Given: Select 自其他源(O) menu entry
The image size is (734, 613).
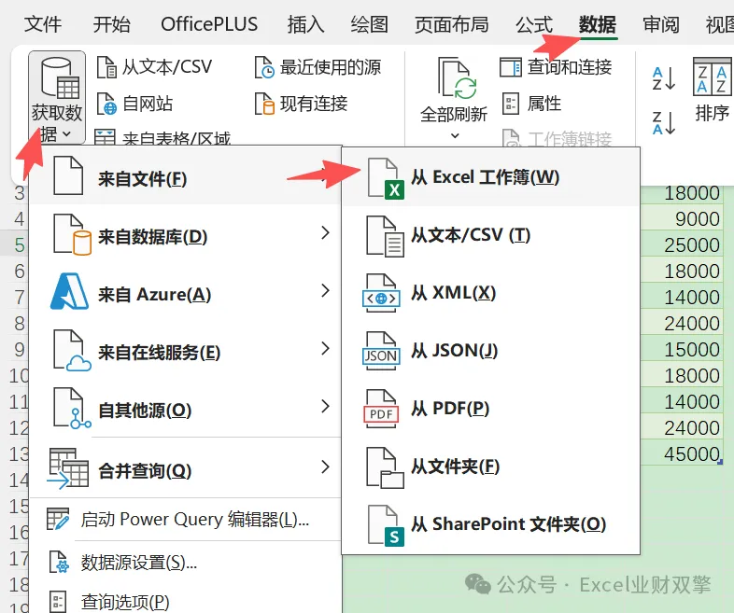Looking at the screenshot, I should coord(186,410).
